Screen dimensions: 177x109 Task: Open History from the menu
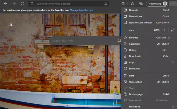coord(149,50)
